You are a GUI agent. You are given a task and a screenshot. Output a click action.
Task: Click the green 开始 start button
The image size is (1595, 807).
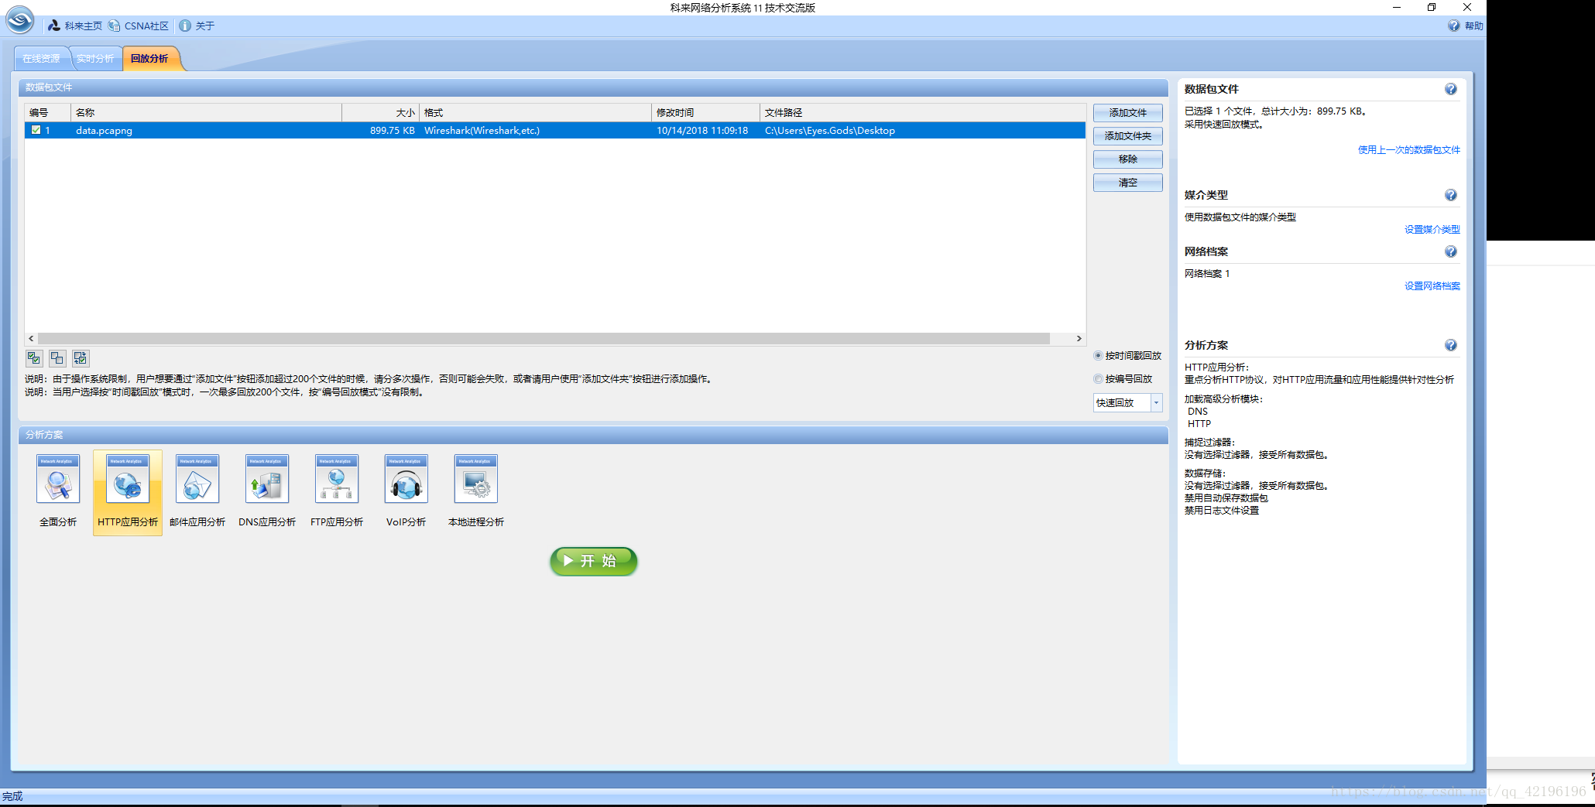(x=594, y=561)
